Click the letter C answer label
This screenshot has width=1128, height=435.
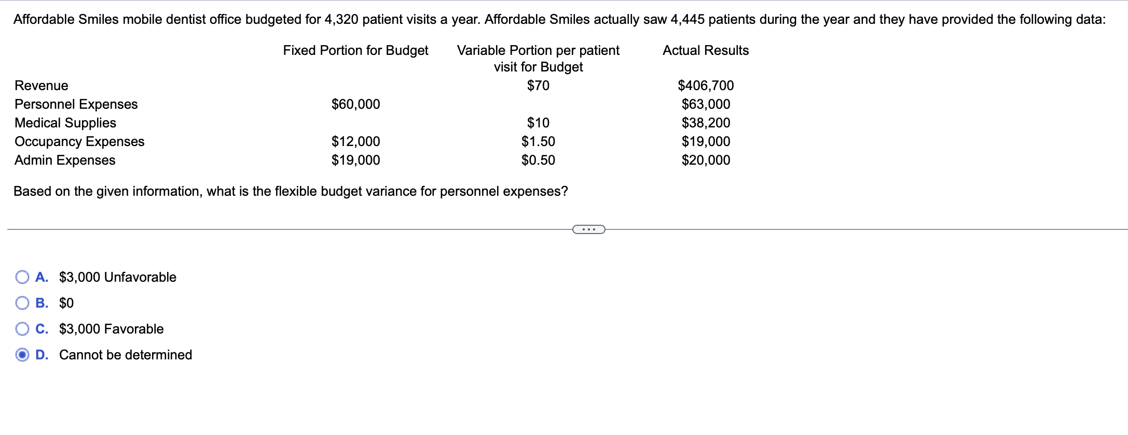click(43, 329)
